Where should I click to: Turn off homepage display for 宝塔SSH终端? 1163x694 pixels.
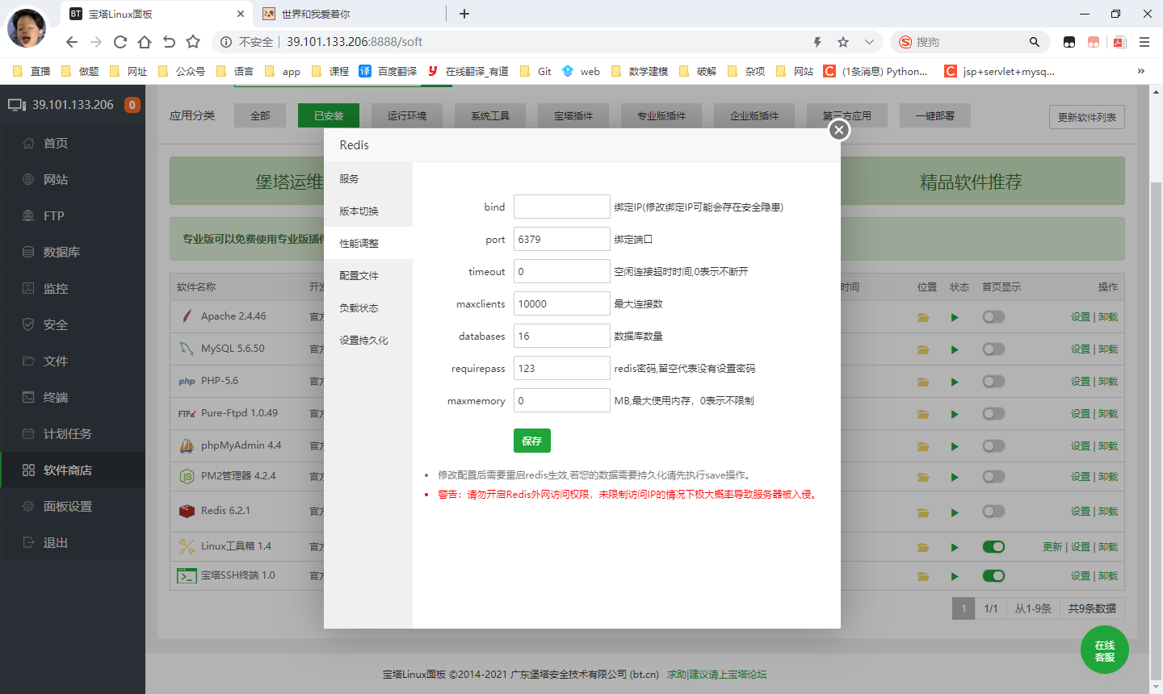point(993,576)
